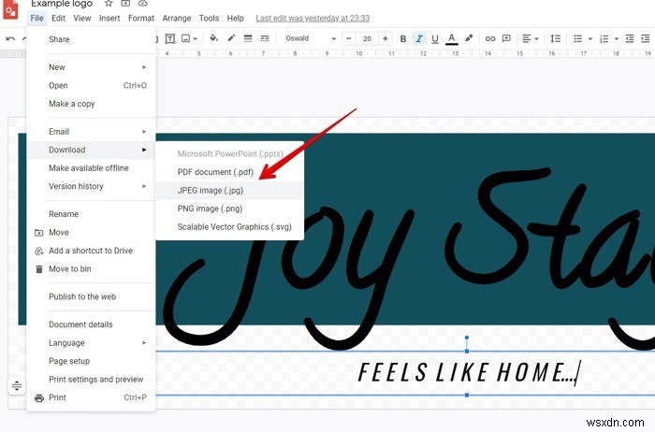Choose Open from the File menu
This screenshot has width=655, height=432.
91,86
